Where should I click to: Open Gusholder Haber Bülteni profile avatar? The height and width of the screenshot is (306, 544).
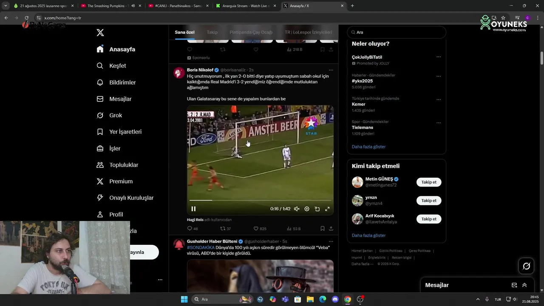coord(179,244)
